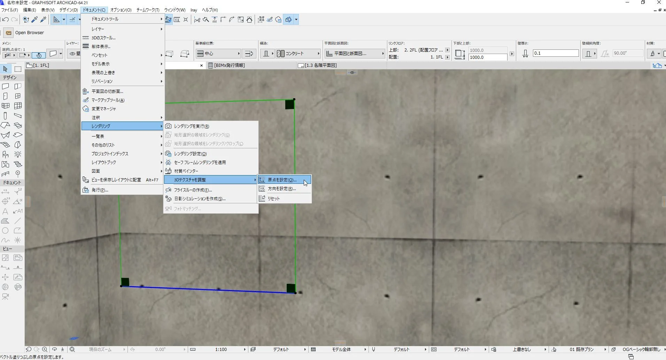
Task: Toggle the quick selection magnet button
Action: (39, 55)
